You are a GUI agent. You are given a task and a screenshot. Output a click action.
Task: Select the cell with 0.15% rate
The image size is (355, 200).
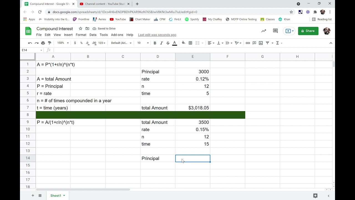point(193,129)
